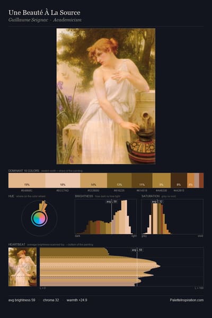Select the 4% orange color swatch
Viewport: 212px width, 318px height.
190,180
